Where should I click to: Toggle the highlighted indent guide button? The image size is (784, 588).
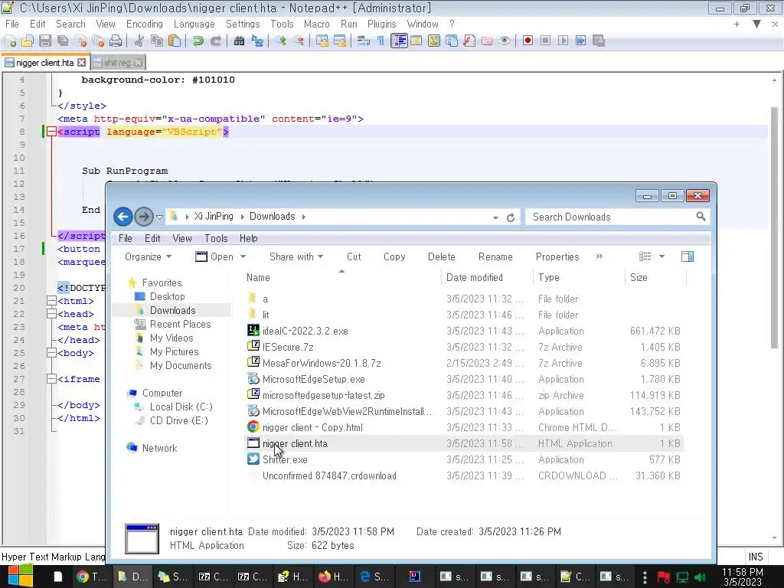click(x=399, y=41)
